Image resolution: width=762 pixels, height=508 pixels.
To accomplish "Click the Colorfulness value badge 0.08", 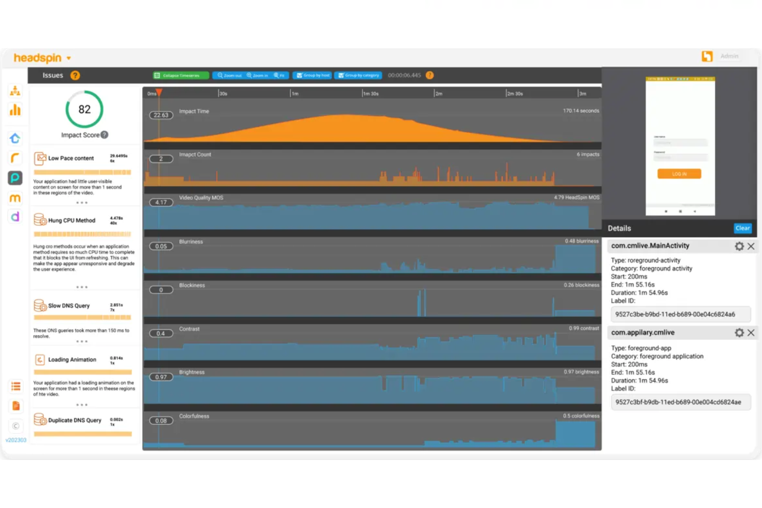I will (x=161, y=421).
